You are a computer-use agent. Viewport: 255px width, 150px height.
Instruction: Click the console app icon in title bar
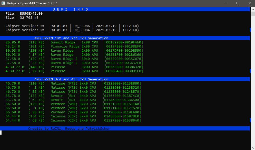click(3, 3)
